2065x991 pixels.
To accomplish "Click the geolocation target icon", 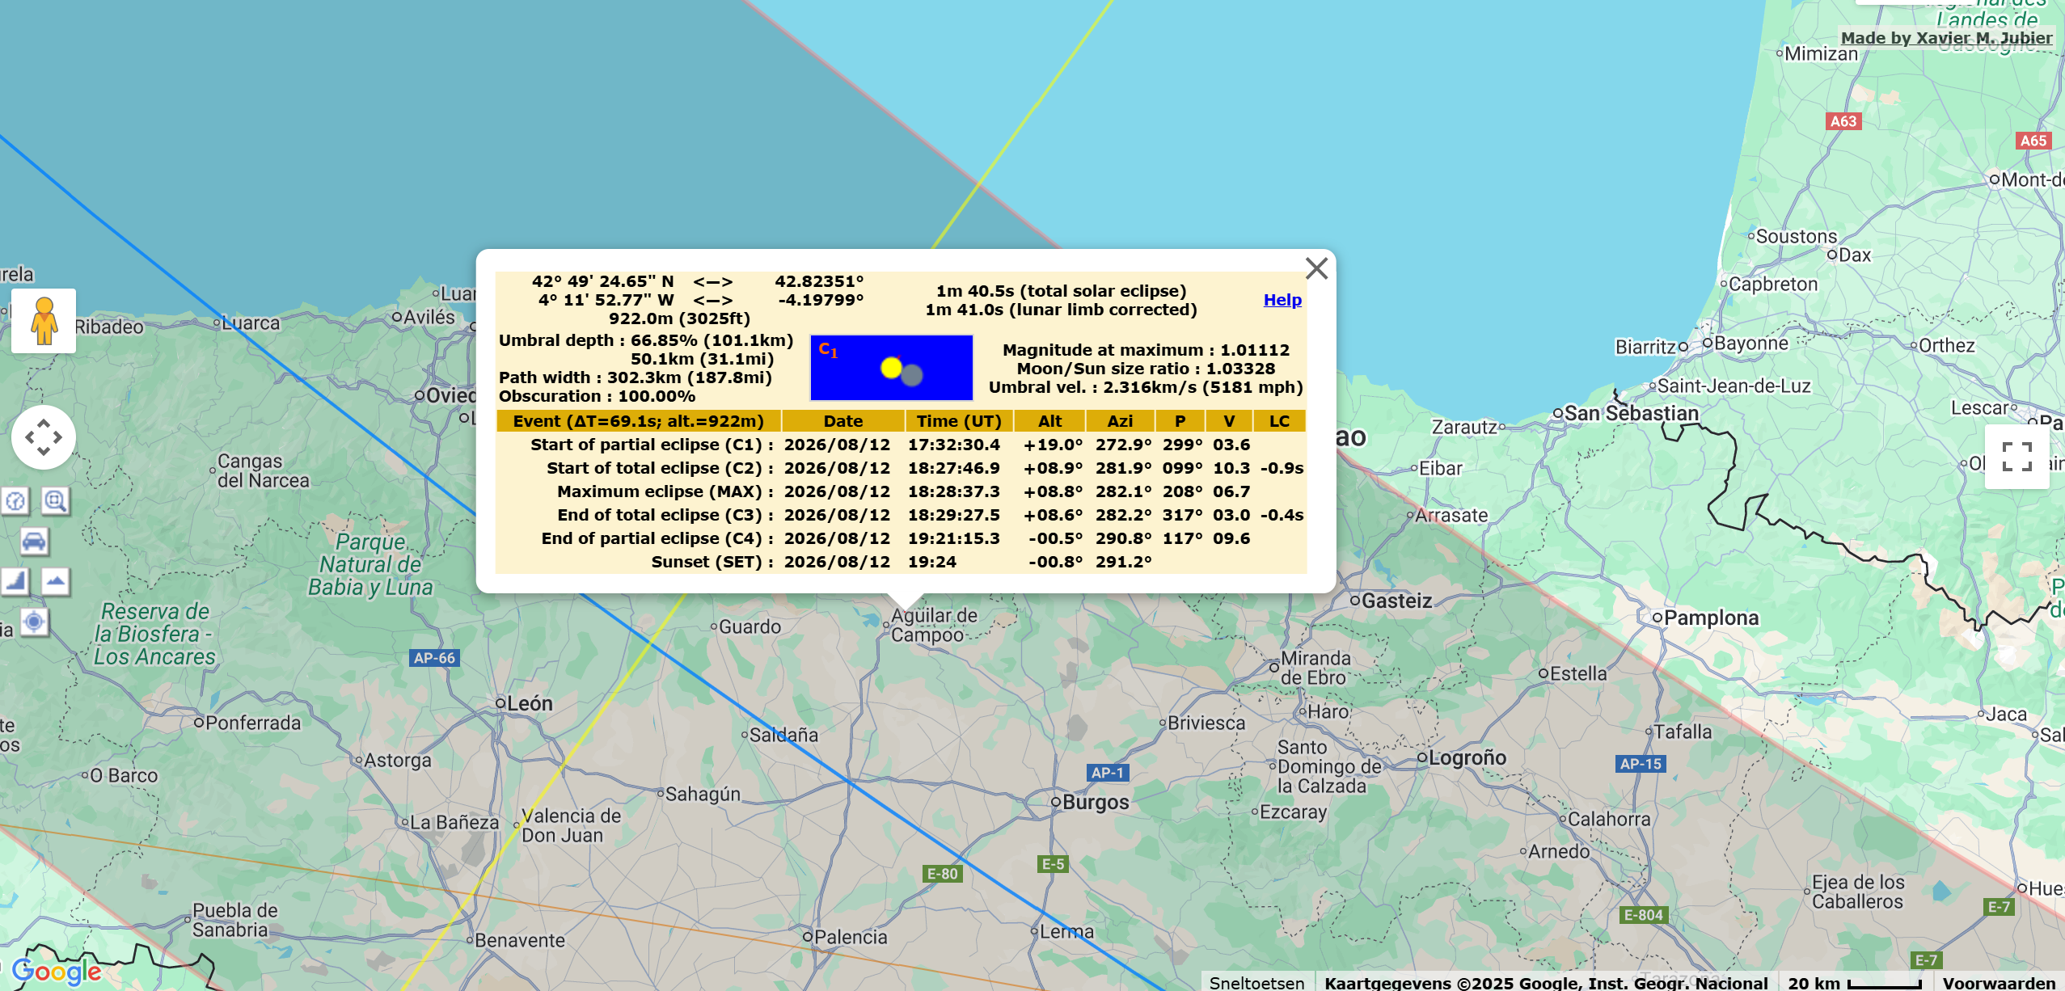I will point(34,621).
